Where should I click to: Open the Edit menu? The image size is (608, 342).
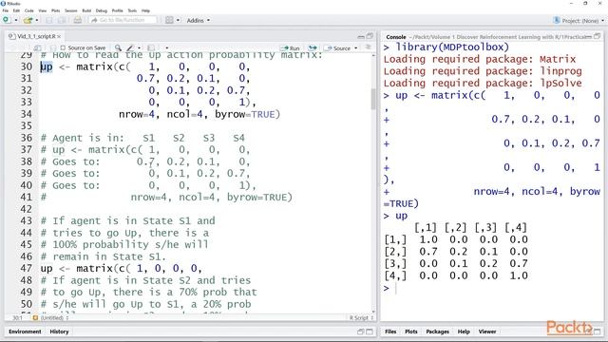click(16, 10)
